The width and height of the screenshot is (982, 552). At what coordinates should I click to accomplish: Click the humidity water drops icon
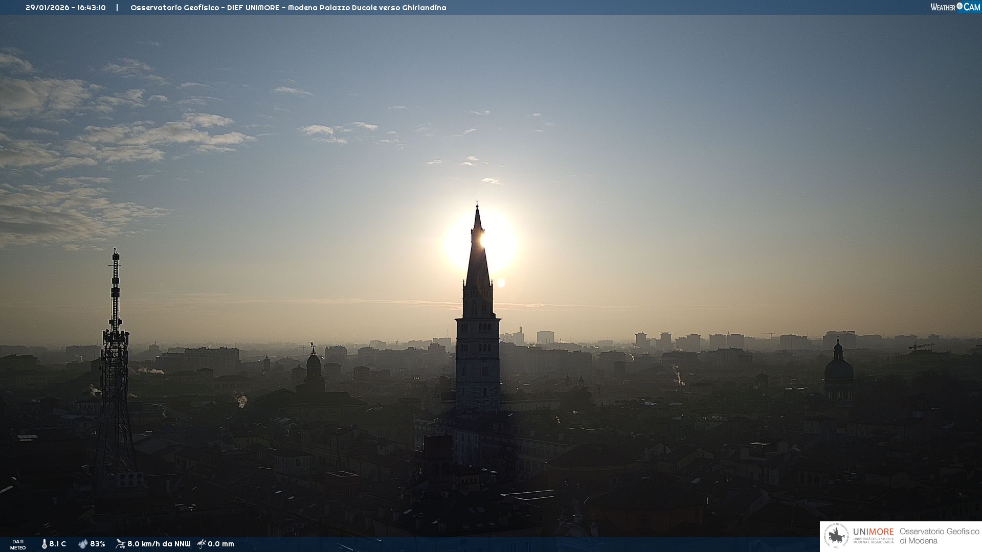click(x=83, y=544)
